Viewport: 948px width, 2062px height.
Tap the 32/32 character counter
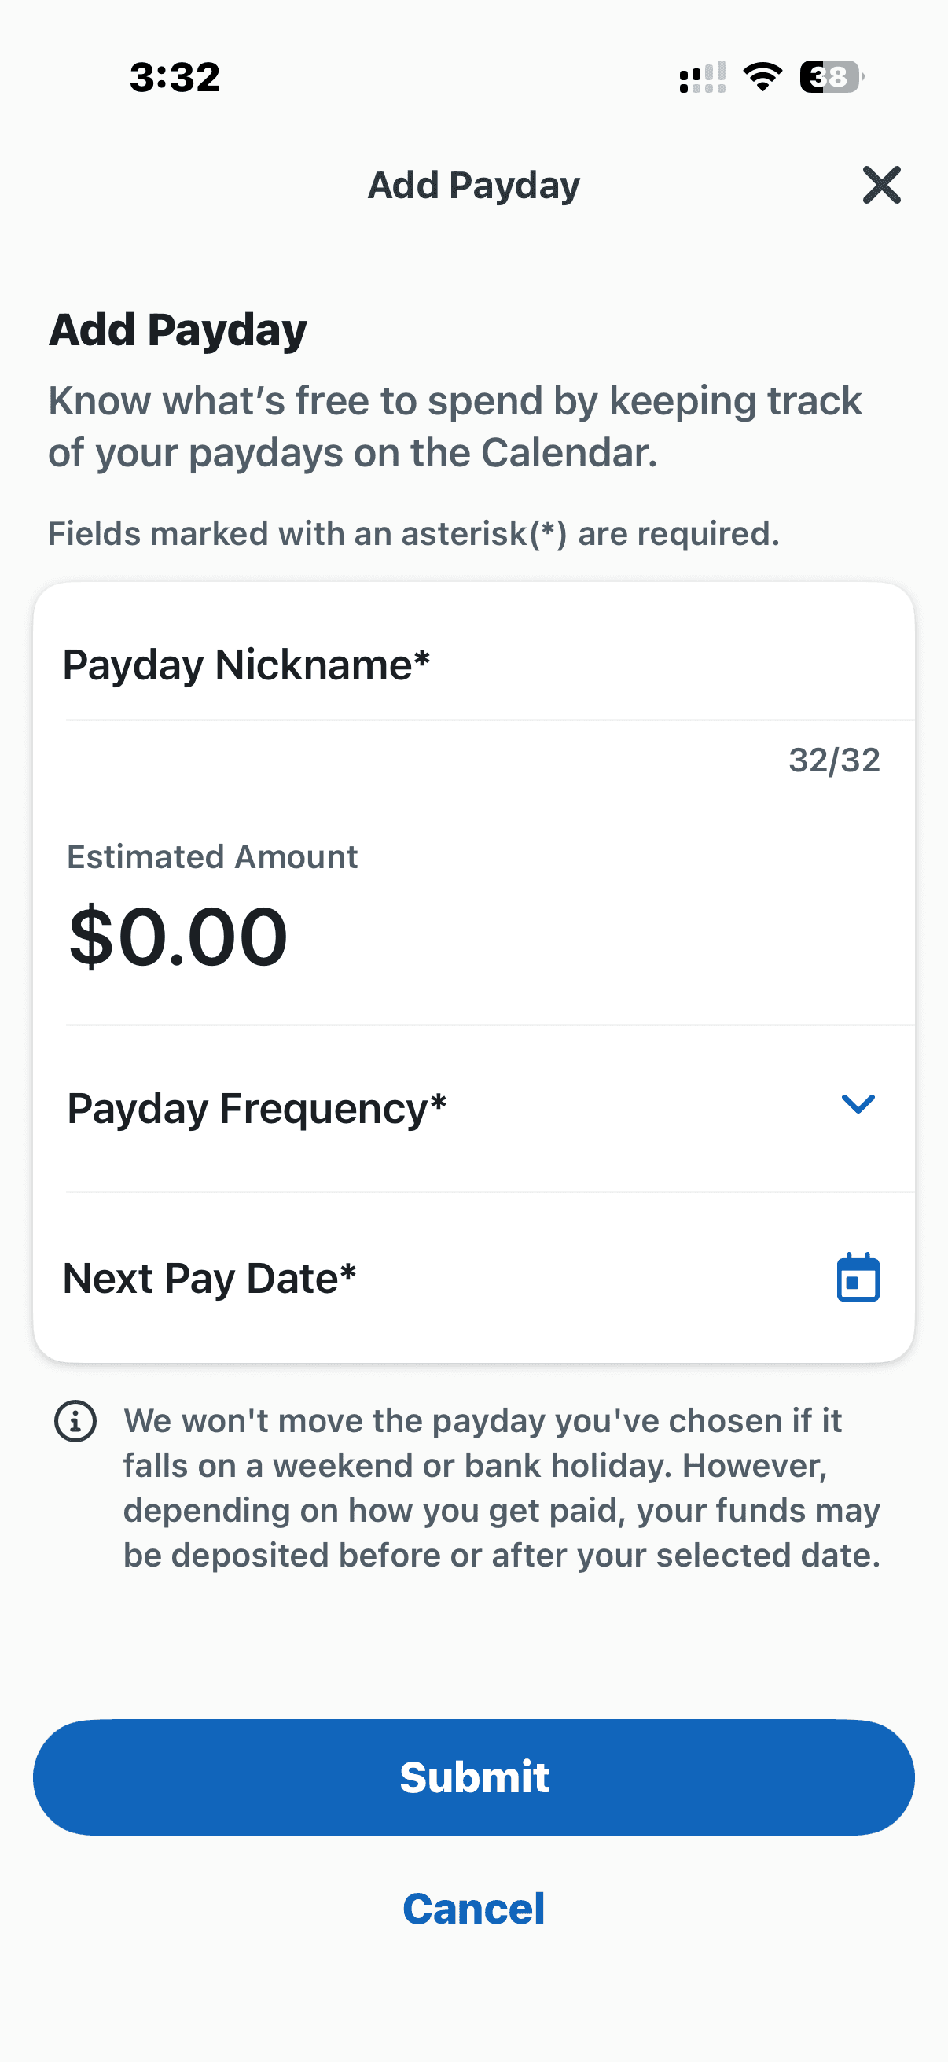click(x=834, y=760)
